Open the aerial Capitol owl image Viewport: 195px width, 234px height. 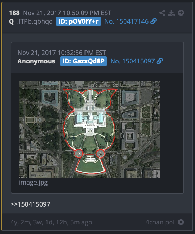(x=89, y=130)
